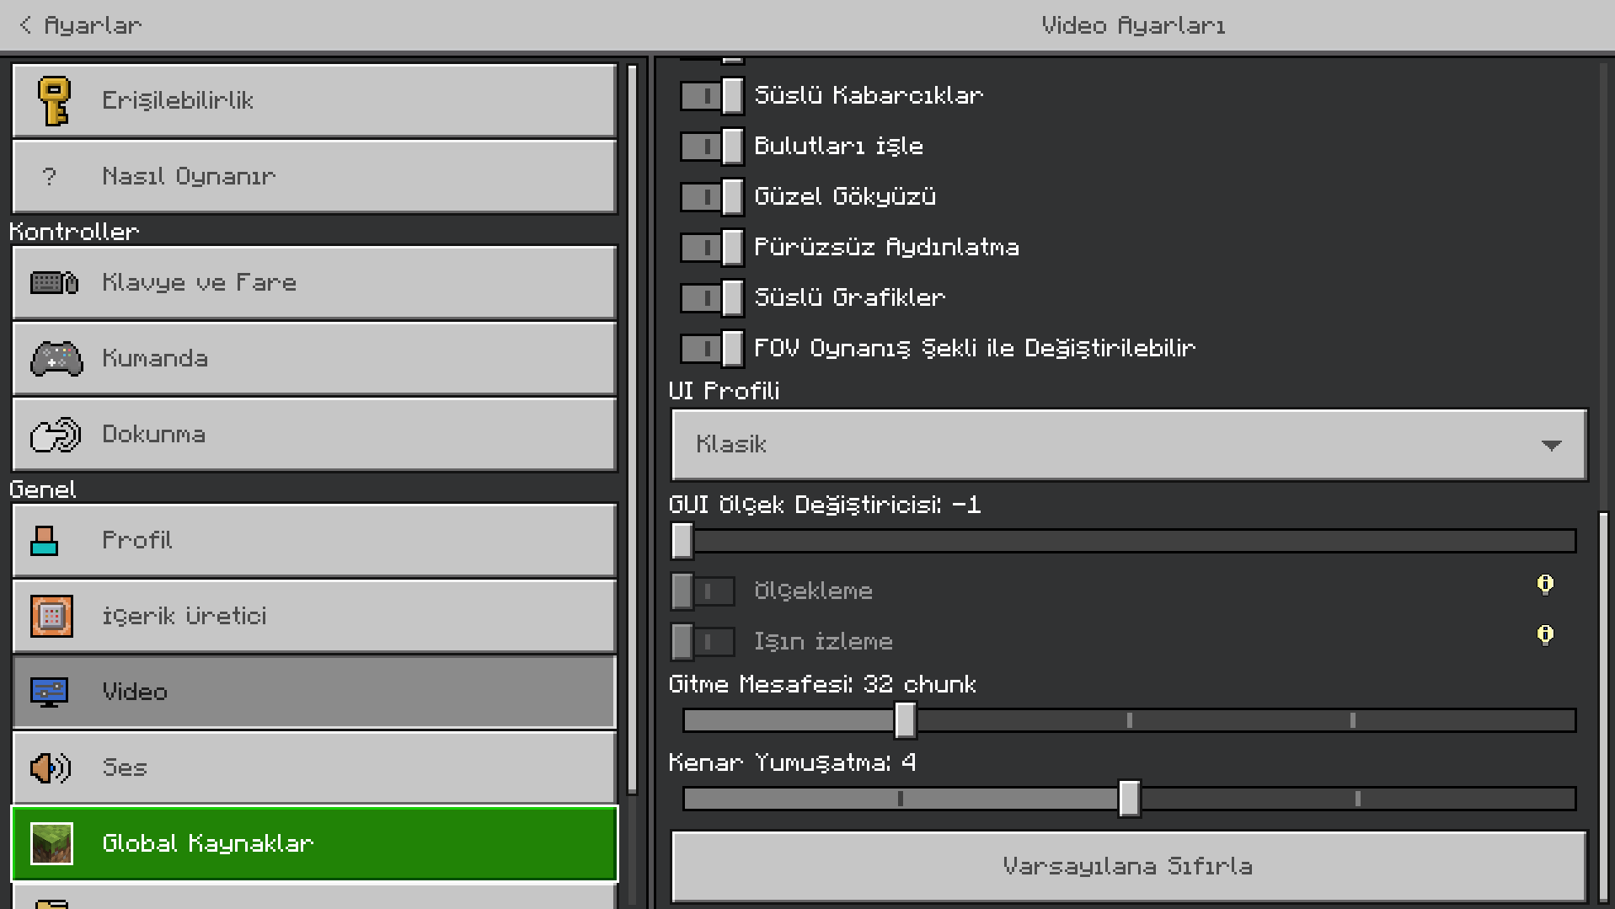Click the Video Ayarları title text
Viewport: 1615px width, 909px height.
1133,26
